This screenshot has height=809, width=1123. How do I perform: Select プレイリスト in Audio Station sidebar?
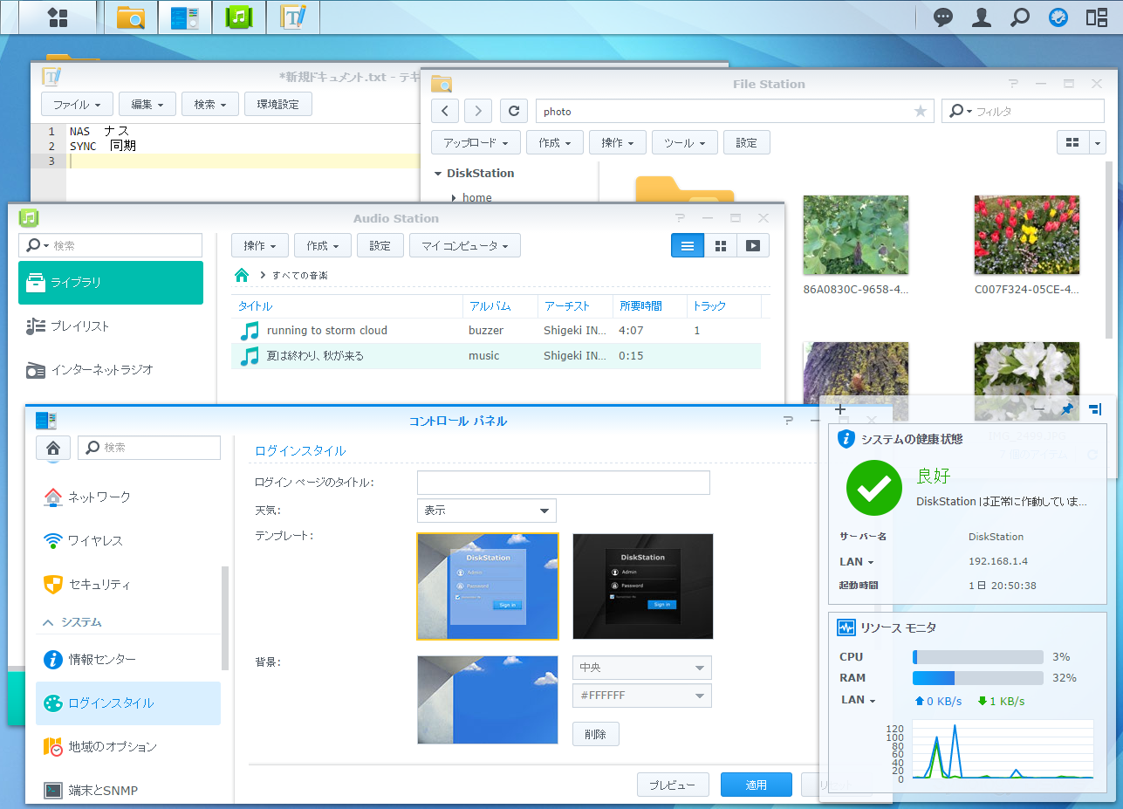(79, 326)
